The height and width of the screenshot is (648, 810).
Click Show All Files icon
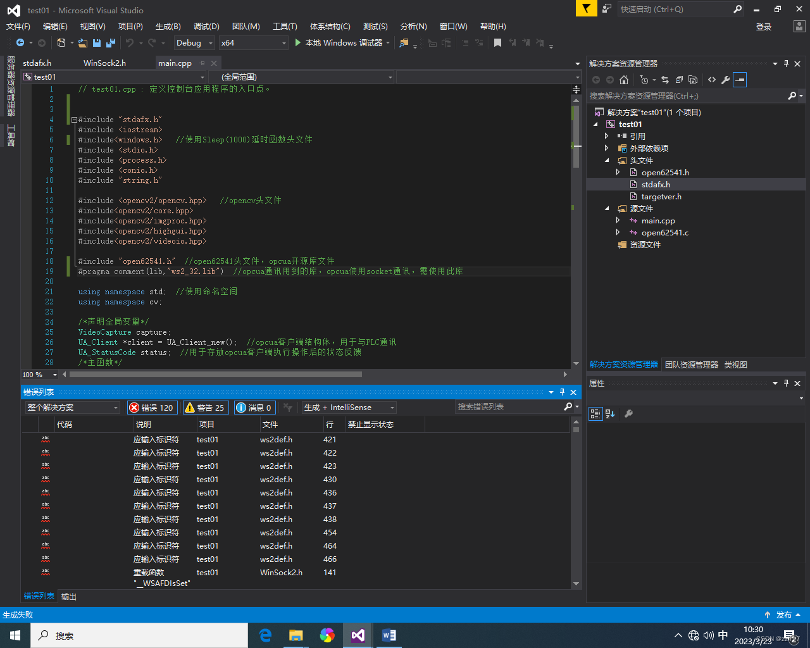click(693, 80)
